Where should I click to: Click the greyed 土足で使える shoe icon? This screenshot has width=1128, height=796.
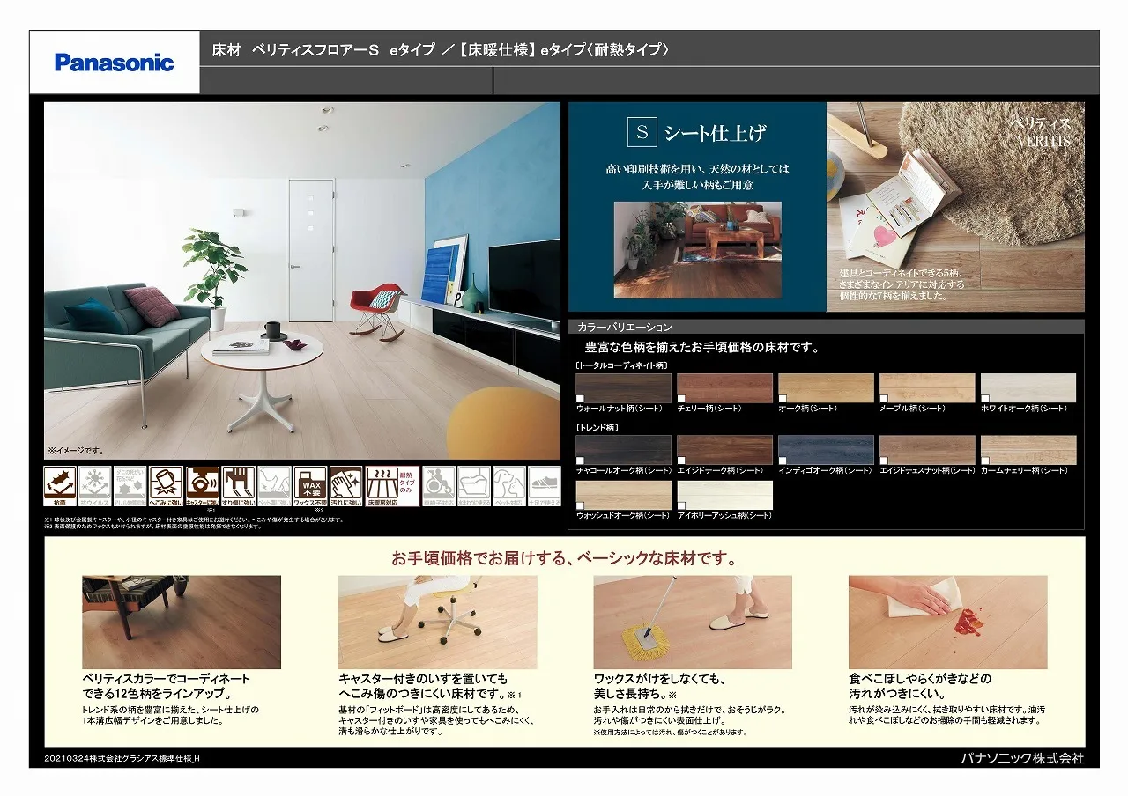544,486
